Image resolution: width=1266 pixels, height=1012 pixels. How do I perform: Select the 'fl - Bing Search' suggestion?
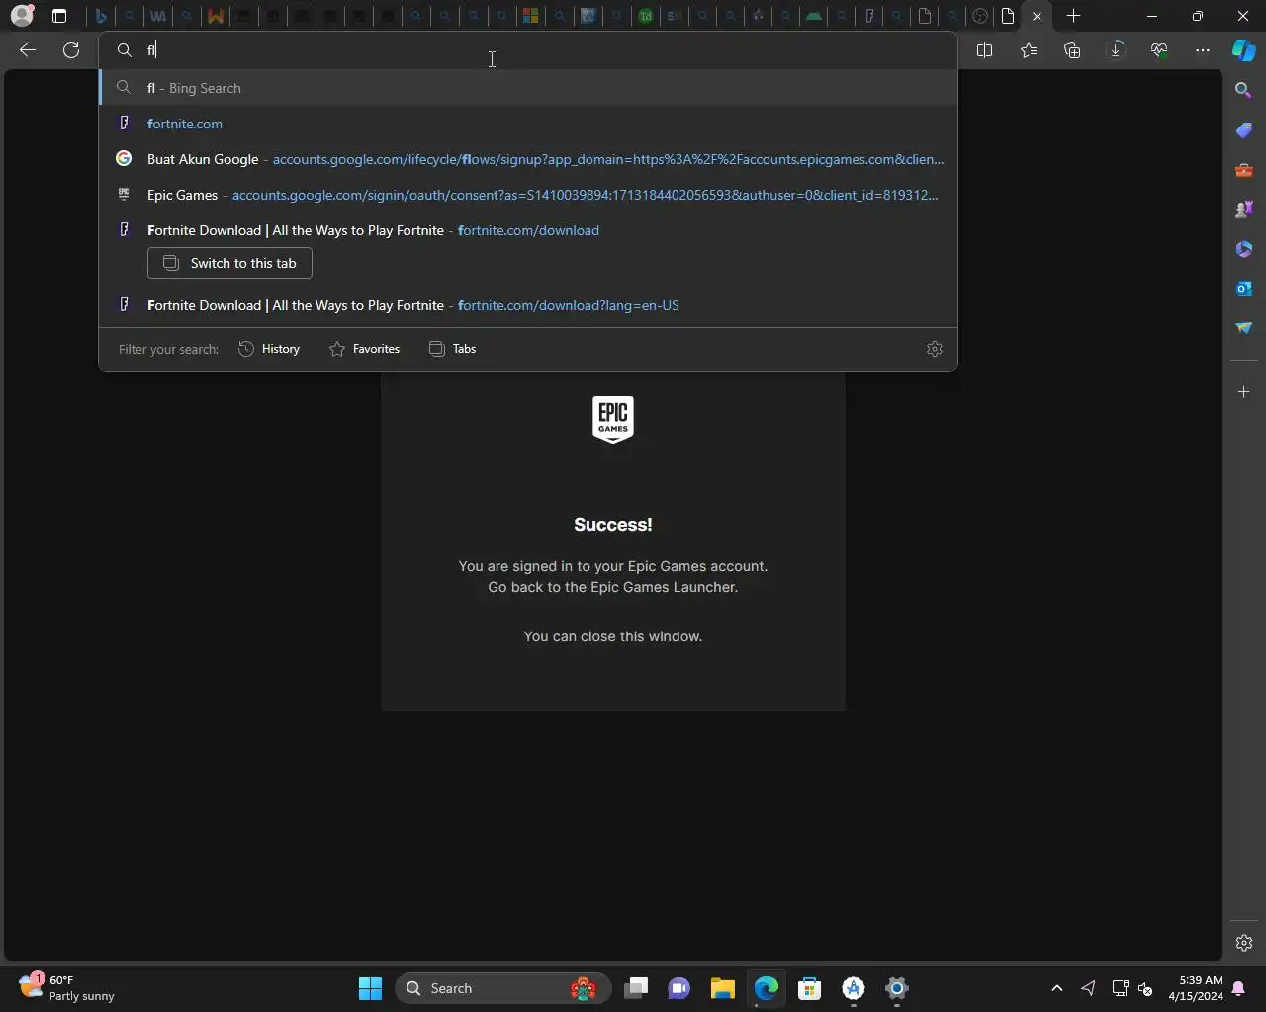click(x=528, y=88)
